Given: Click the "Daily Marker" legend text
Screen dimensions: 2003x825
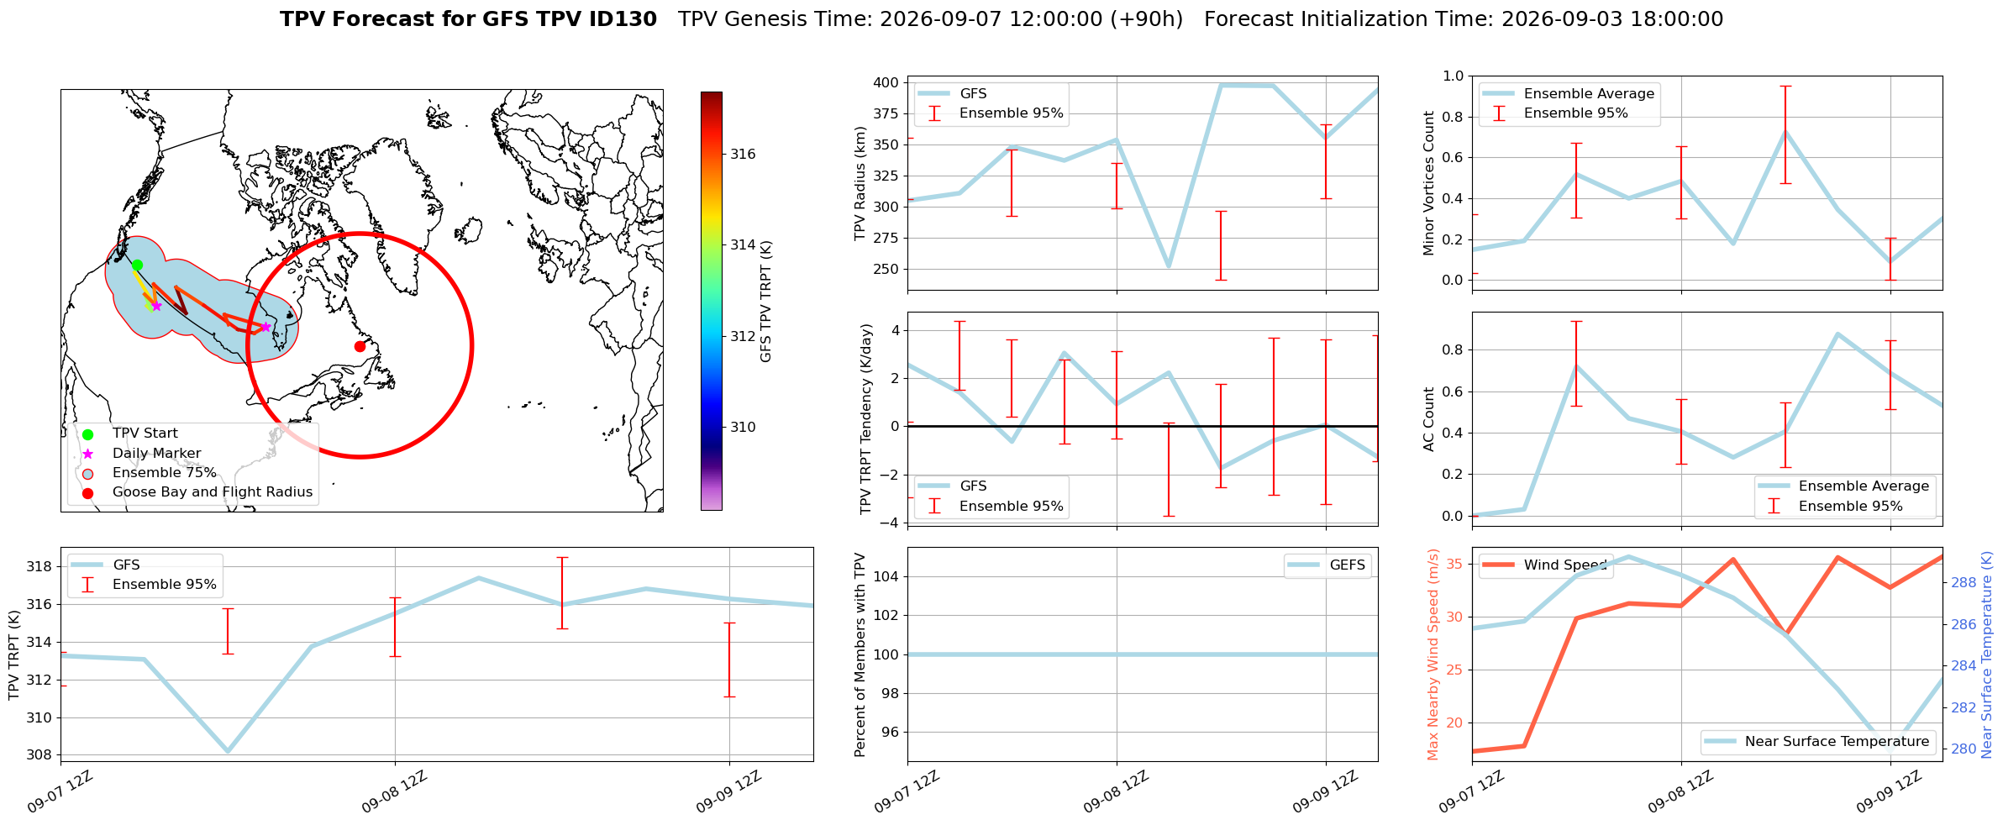Looking at the screenshot, I should (x=157, y=454).
